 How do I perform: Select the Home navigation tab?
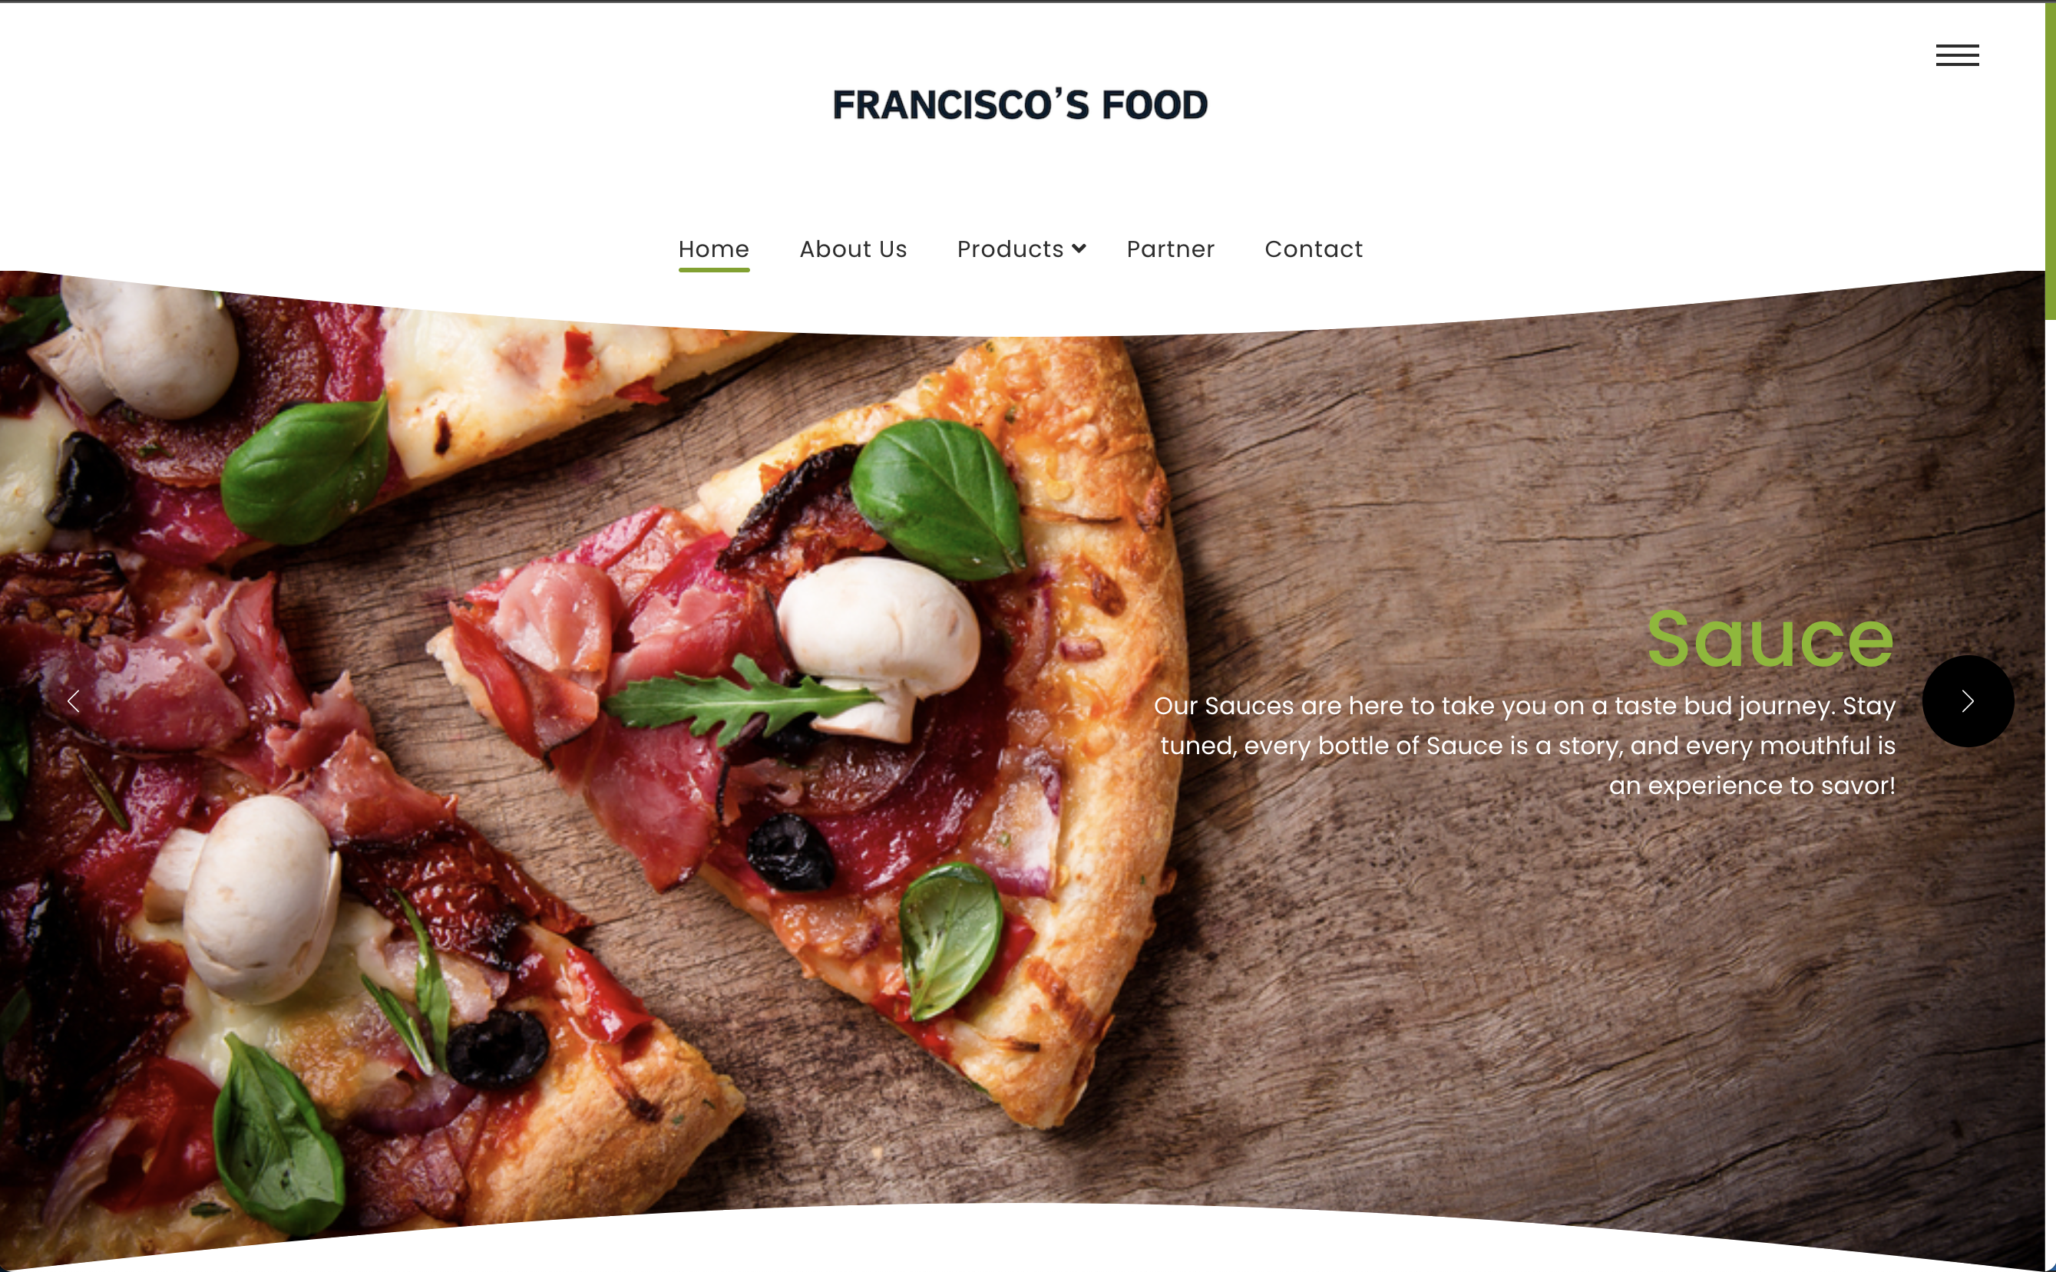(x=714, y=249)
